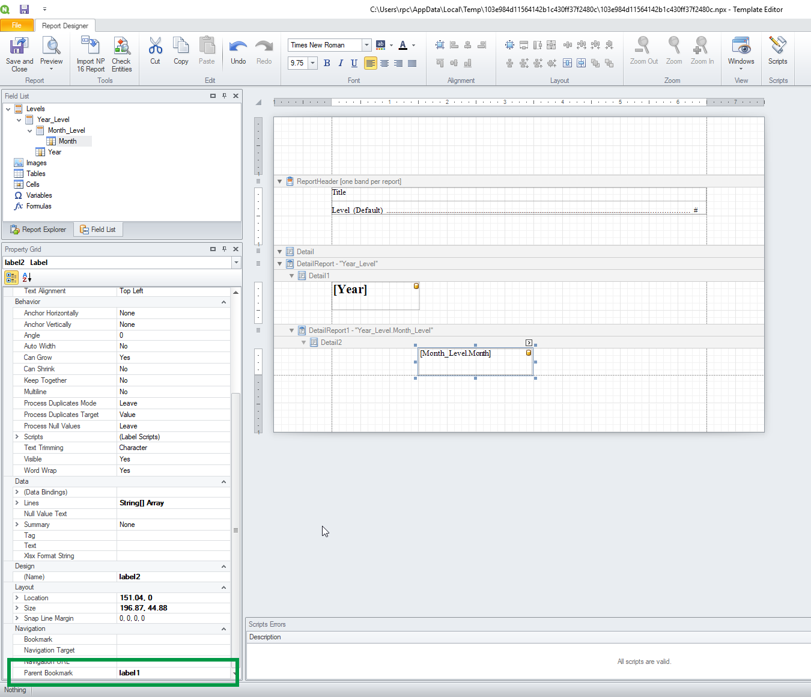Collapse the ReportHeader band
811x697 pixels.
(x=279, y=181)
